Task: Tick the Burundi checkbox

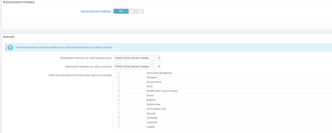Action: [x=119, y=113]
